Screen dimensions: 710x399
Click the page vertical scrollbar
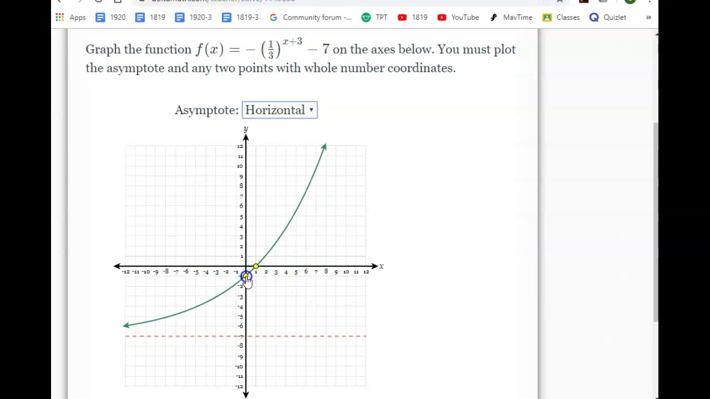click(x=656, y=222)
